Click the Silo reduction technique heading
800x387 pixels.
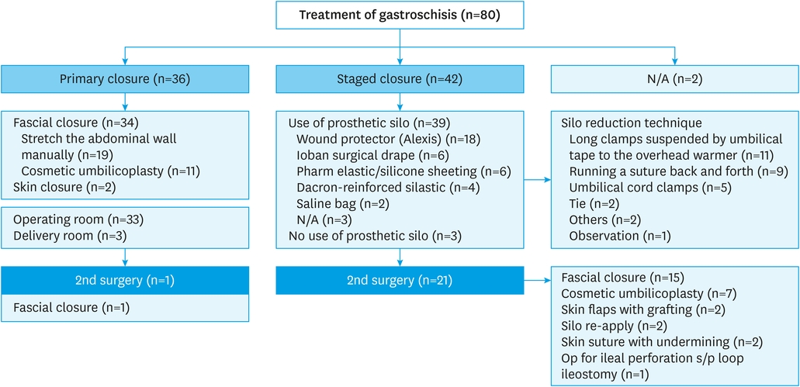tap(627, 123)
